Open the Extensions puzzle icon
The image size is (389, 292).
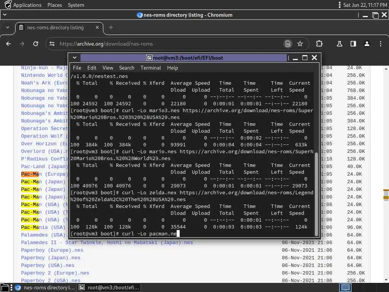click(x=319, y=44)
